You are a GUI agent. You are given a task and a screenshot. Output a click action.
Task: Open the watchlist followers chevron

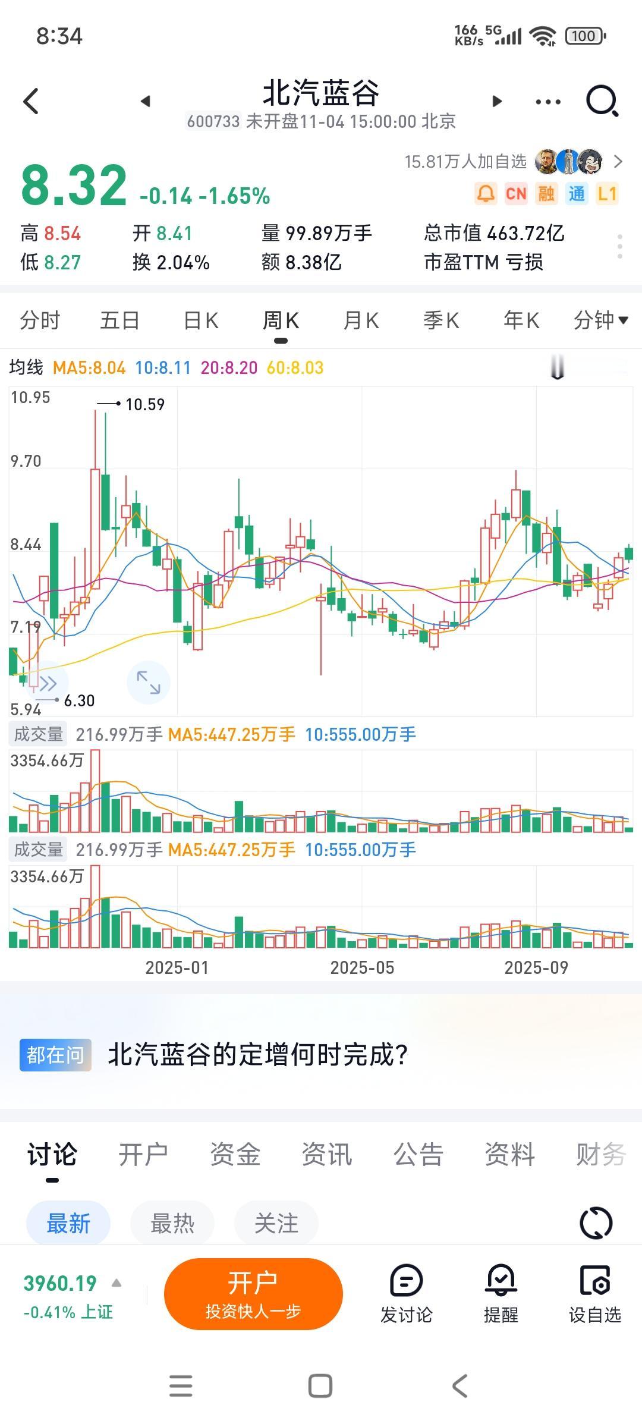[618, 162]
